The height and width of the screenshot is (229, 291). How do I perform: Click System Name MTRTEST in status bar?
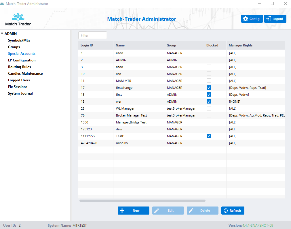pos(67,226)
